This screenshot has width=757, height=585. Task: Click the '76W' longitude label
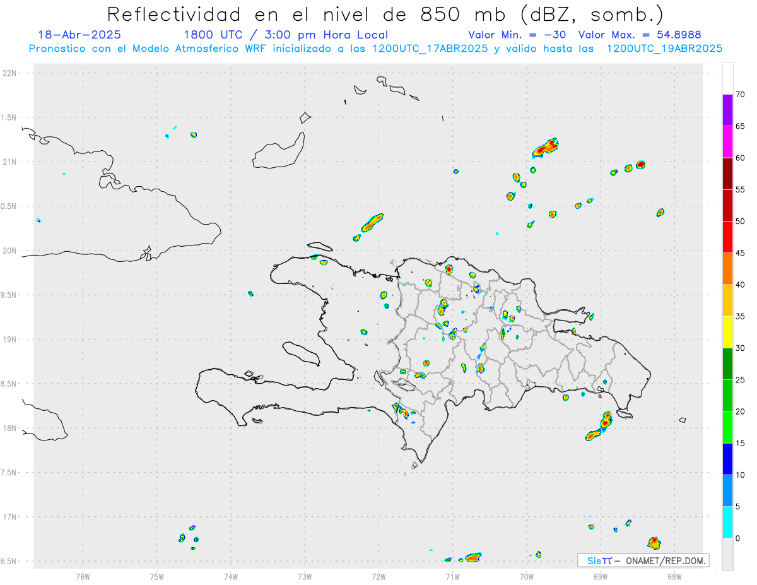(83, 577)
